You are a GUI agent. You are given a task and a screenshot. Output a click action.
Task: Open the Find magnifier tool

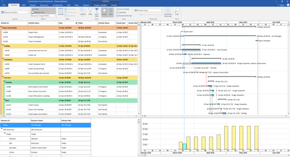coord(177,12)
